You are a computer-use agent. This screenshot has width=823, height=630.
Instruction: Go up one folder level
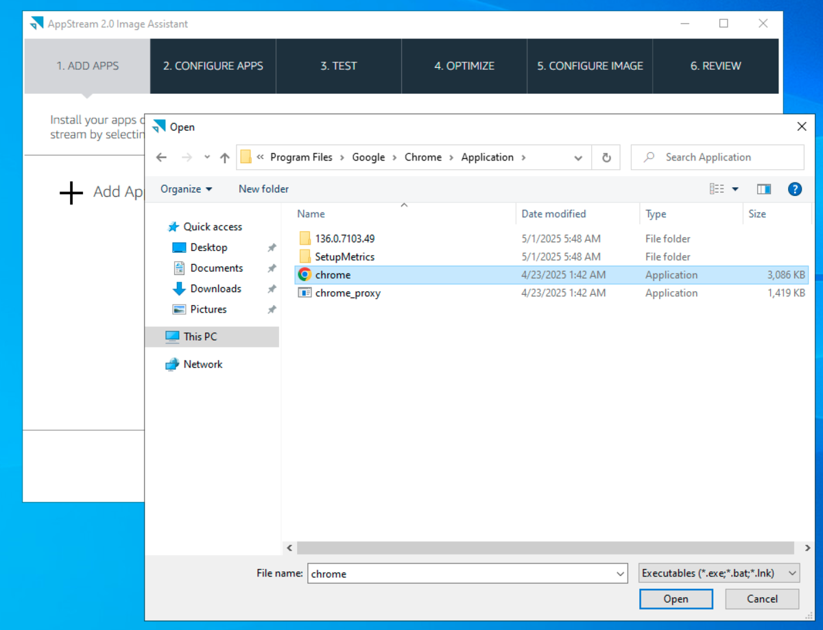[224, 158]
